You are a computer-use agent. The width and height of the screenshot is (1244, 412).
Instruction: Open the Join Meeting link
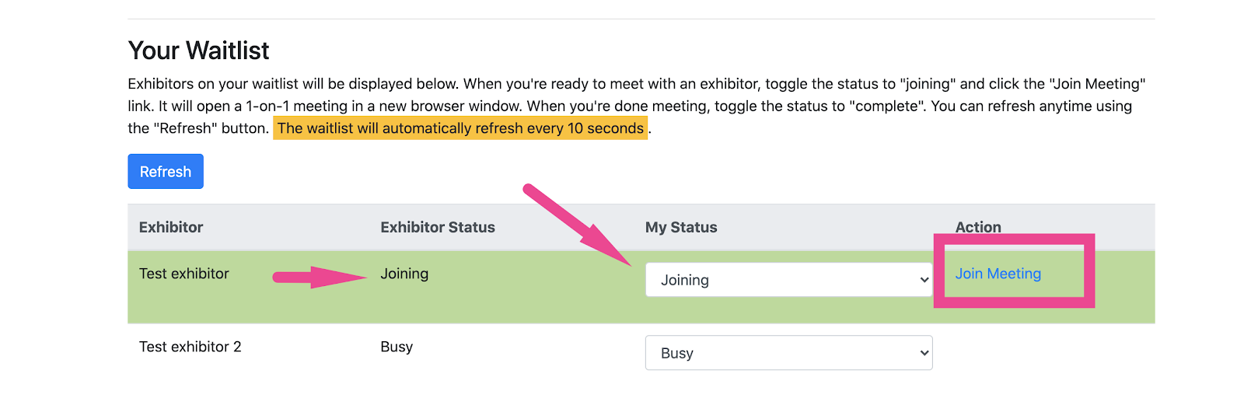[x=998, y=274]
